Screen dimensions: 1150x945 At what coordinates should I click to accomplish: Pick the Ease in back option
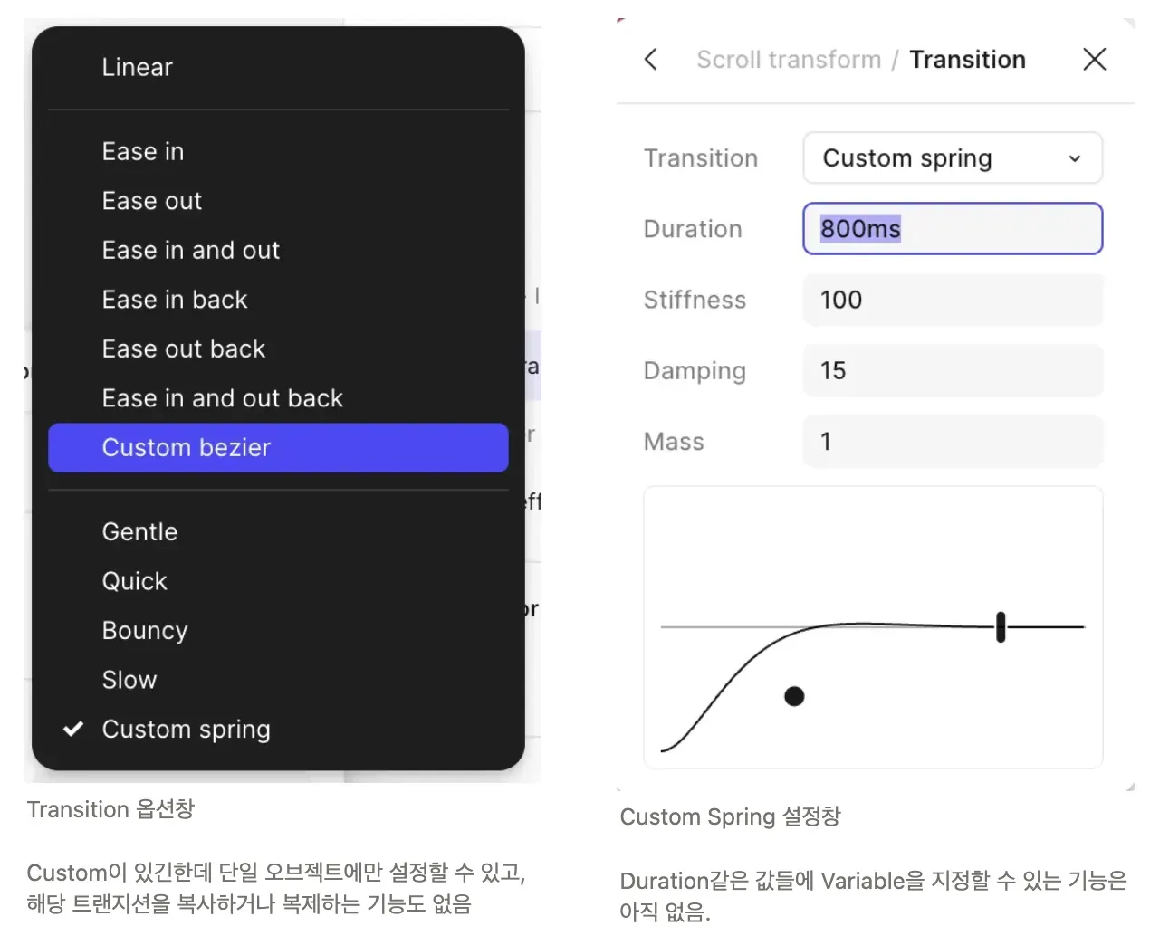175,300
